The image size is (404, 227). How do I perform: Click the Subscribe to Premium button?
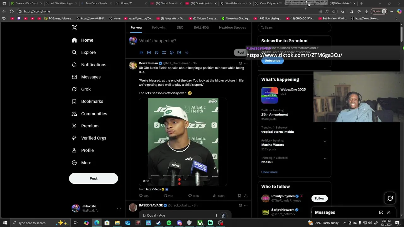[x=272, y=61]
